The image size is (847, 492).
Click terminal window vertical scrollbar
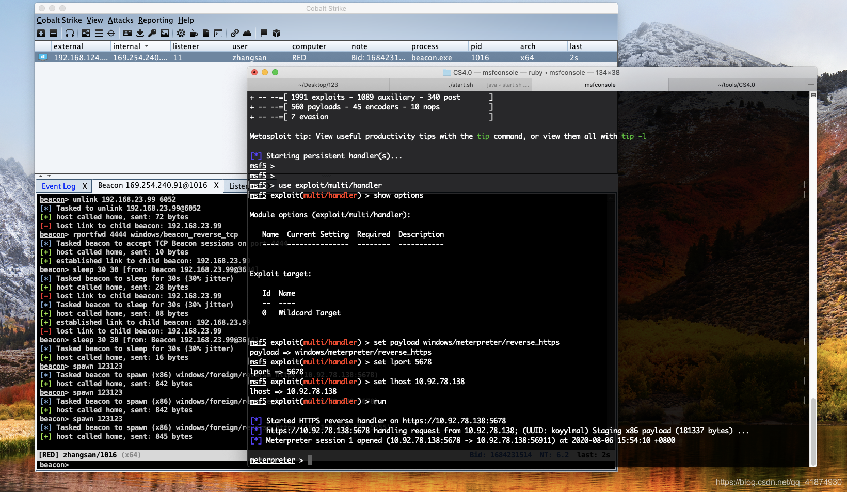pyautogui.click(x=813, y=431)
